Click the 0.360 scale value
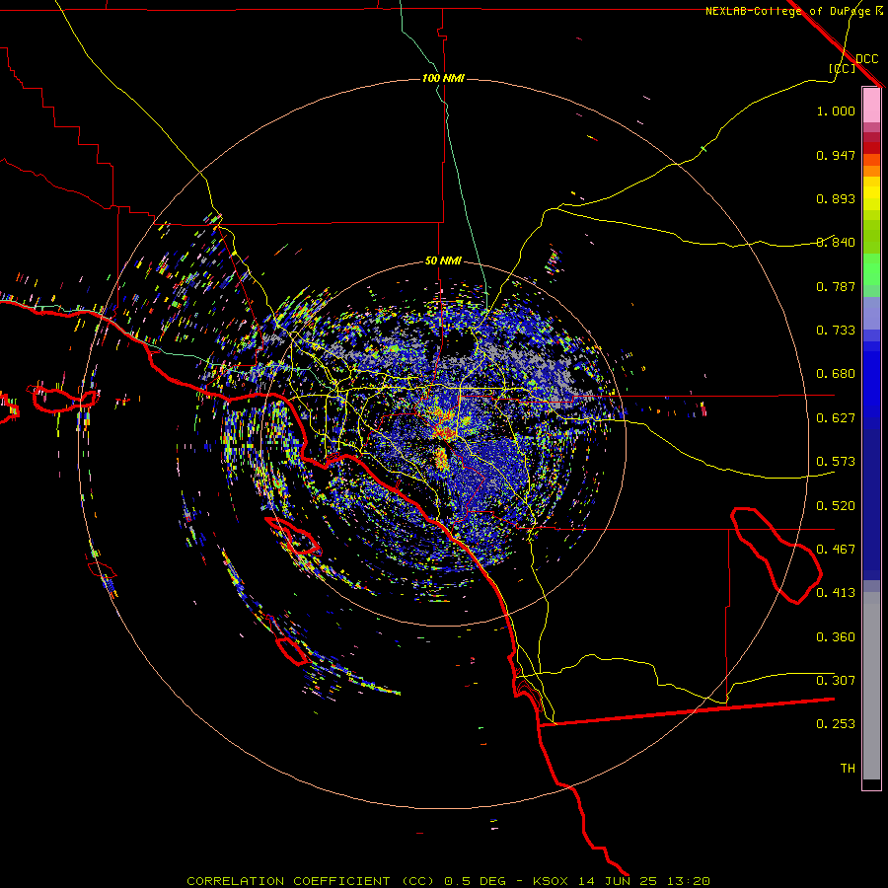888x888 pixels. (x=836, y=637)
